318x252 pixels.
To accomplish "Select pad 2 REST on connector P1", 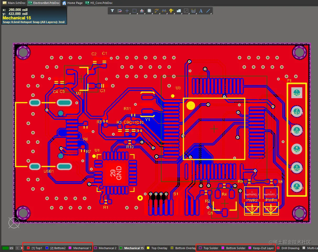I will [x=297, y=112].
